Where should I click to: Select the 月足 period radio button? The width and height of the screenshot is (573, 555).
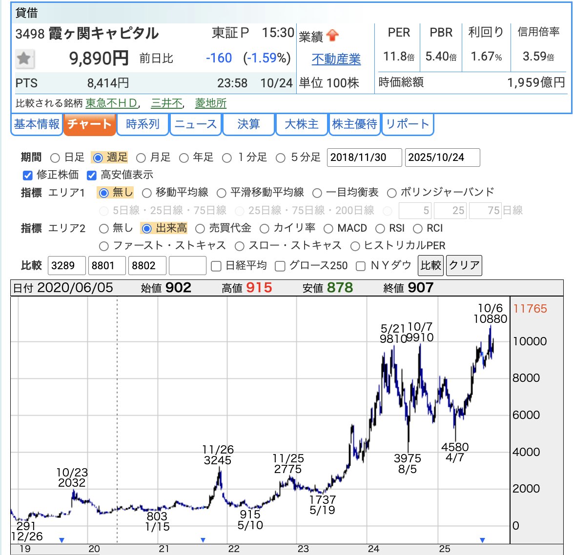click(x=142, y=158)
